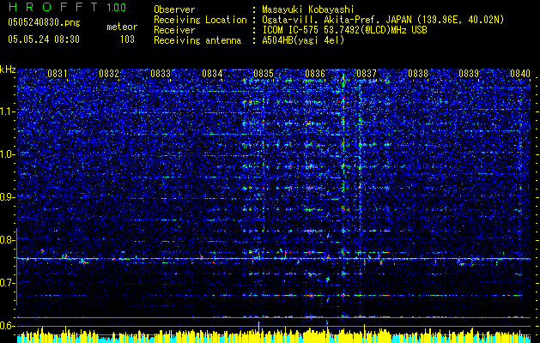Click the HROFFT 1.0.0 title text
The height and width of the screenshot is (343, 540).
point(67,7)
